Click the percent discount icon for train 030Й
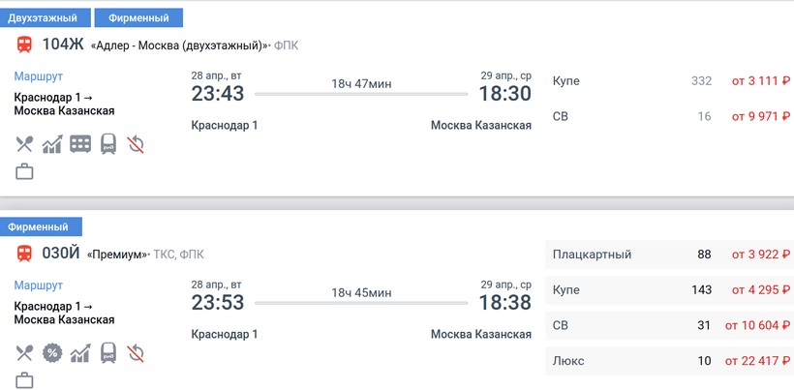 click(52, 353)
